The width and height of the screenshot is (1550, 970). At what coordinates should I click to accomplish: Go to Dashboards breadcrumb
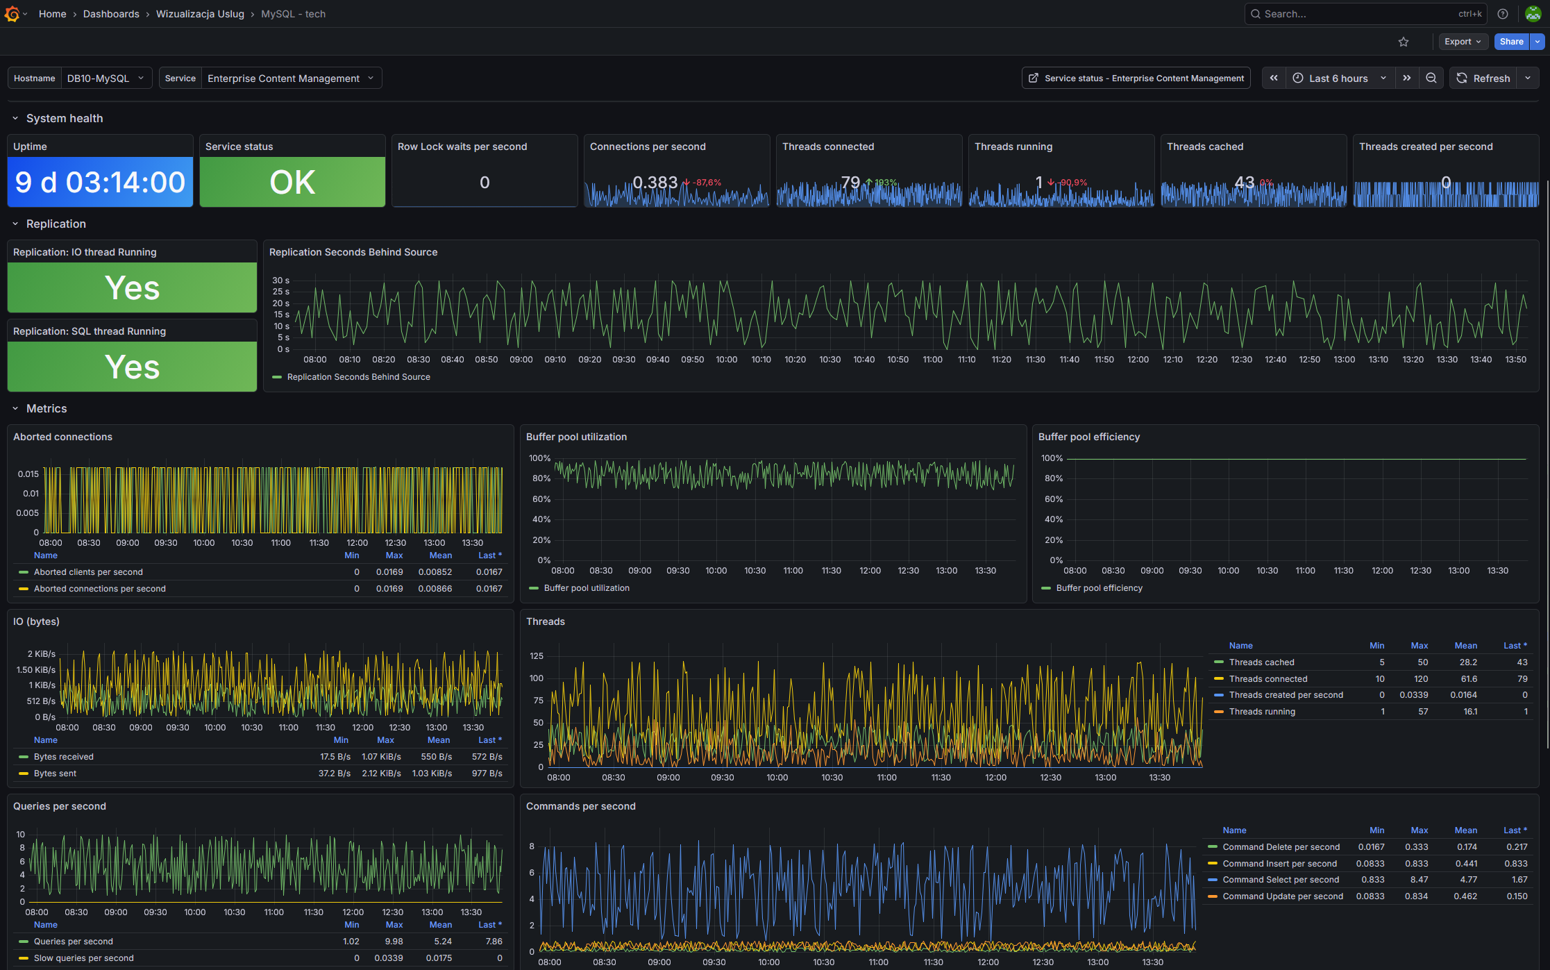pyautogui.click(x=111, y=14)
